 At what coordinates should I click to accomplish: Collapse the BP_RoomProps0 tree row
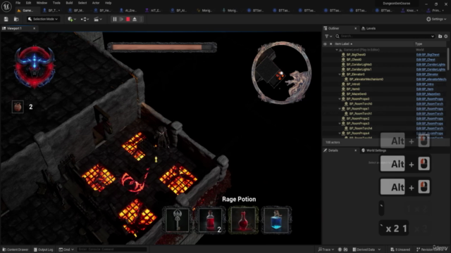340,99
